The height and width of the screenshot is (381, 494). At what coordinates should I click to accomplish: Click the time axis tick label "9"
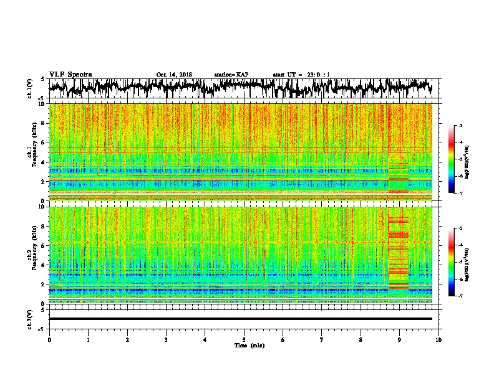point(399,340)
